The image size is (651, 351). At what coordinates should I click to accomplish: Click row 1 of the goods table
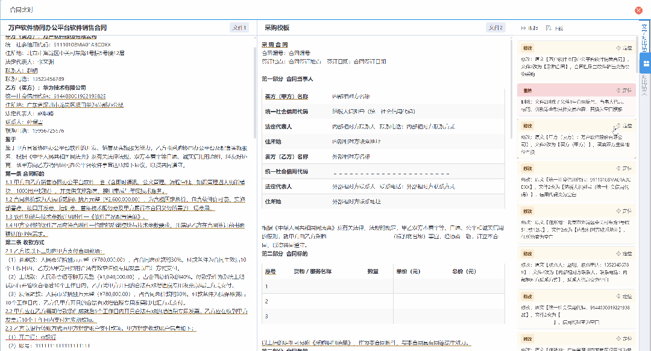coord(383,286)
